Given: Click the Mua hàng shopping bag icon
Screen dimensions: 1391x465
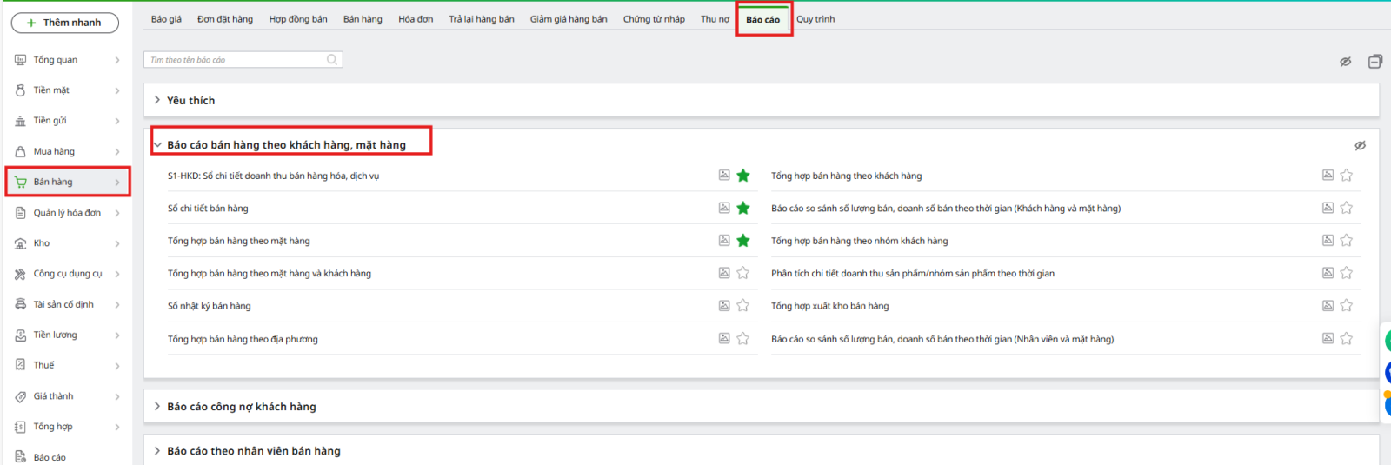Looking at the screenshot, I should [x=20, y=151].
